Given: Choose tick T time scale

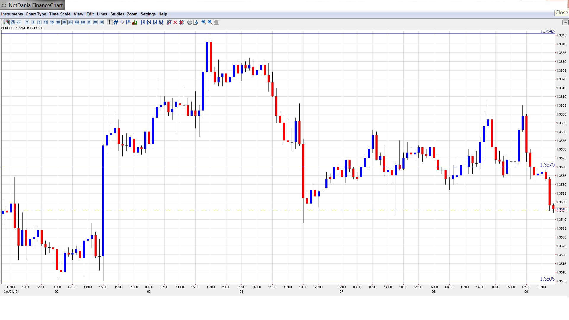Looking at the screenshot, I should pyautogui.click(x=27, y=22).
